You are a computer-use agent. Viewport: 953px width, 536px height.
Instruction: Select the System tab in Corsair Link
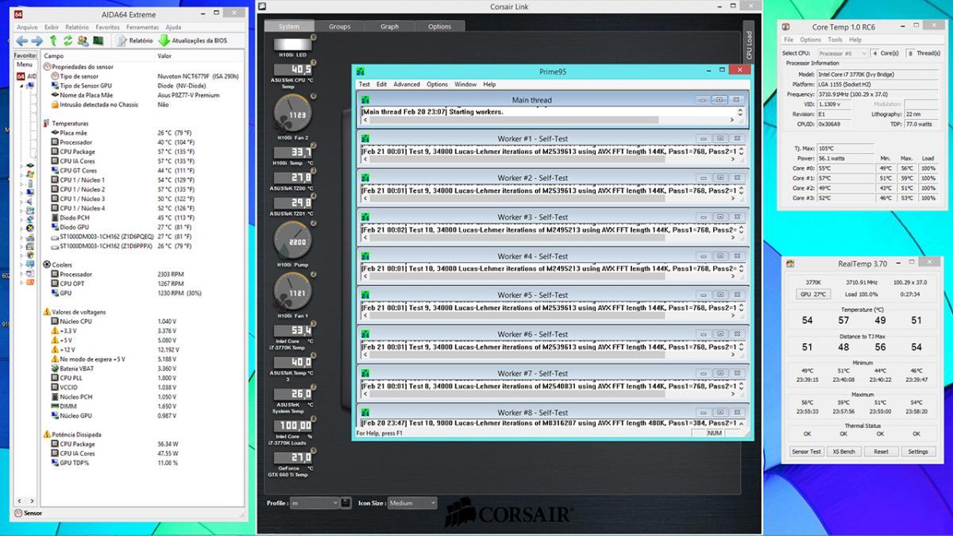tap(289, 26)
